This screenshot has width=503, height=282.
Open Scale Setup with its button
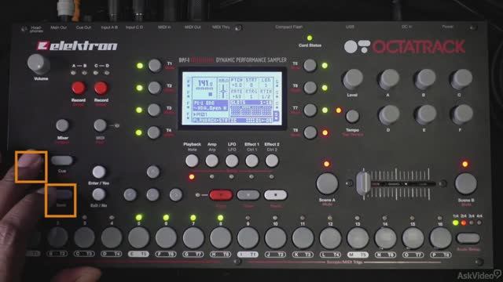(x=468, y=238)
